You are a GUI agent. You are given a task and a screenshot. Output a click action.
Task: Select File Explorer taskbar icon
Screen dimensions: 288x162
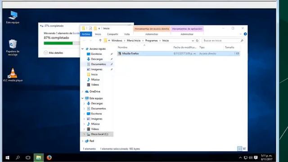click(39, 157)
